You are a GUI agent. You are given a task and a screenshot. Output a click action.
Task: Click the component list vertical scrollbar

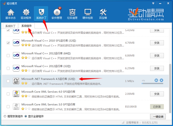point(169,86)
